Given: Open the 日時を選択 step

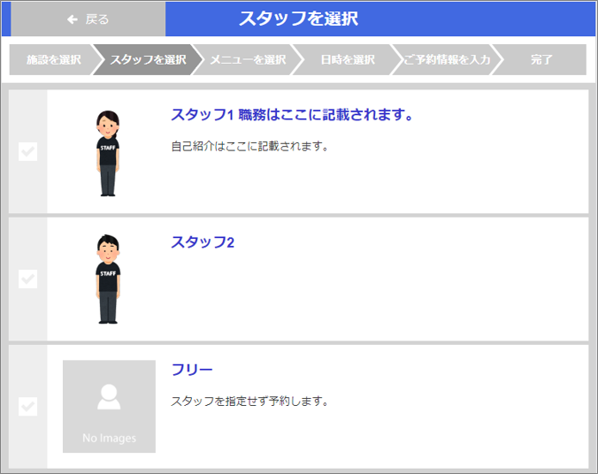Looking at the screenshot, I should coord(348,60).
